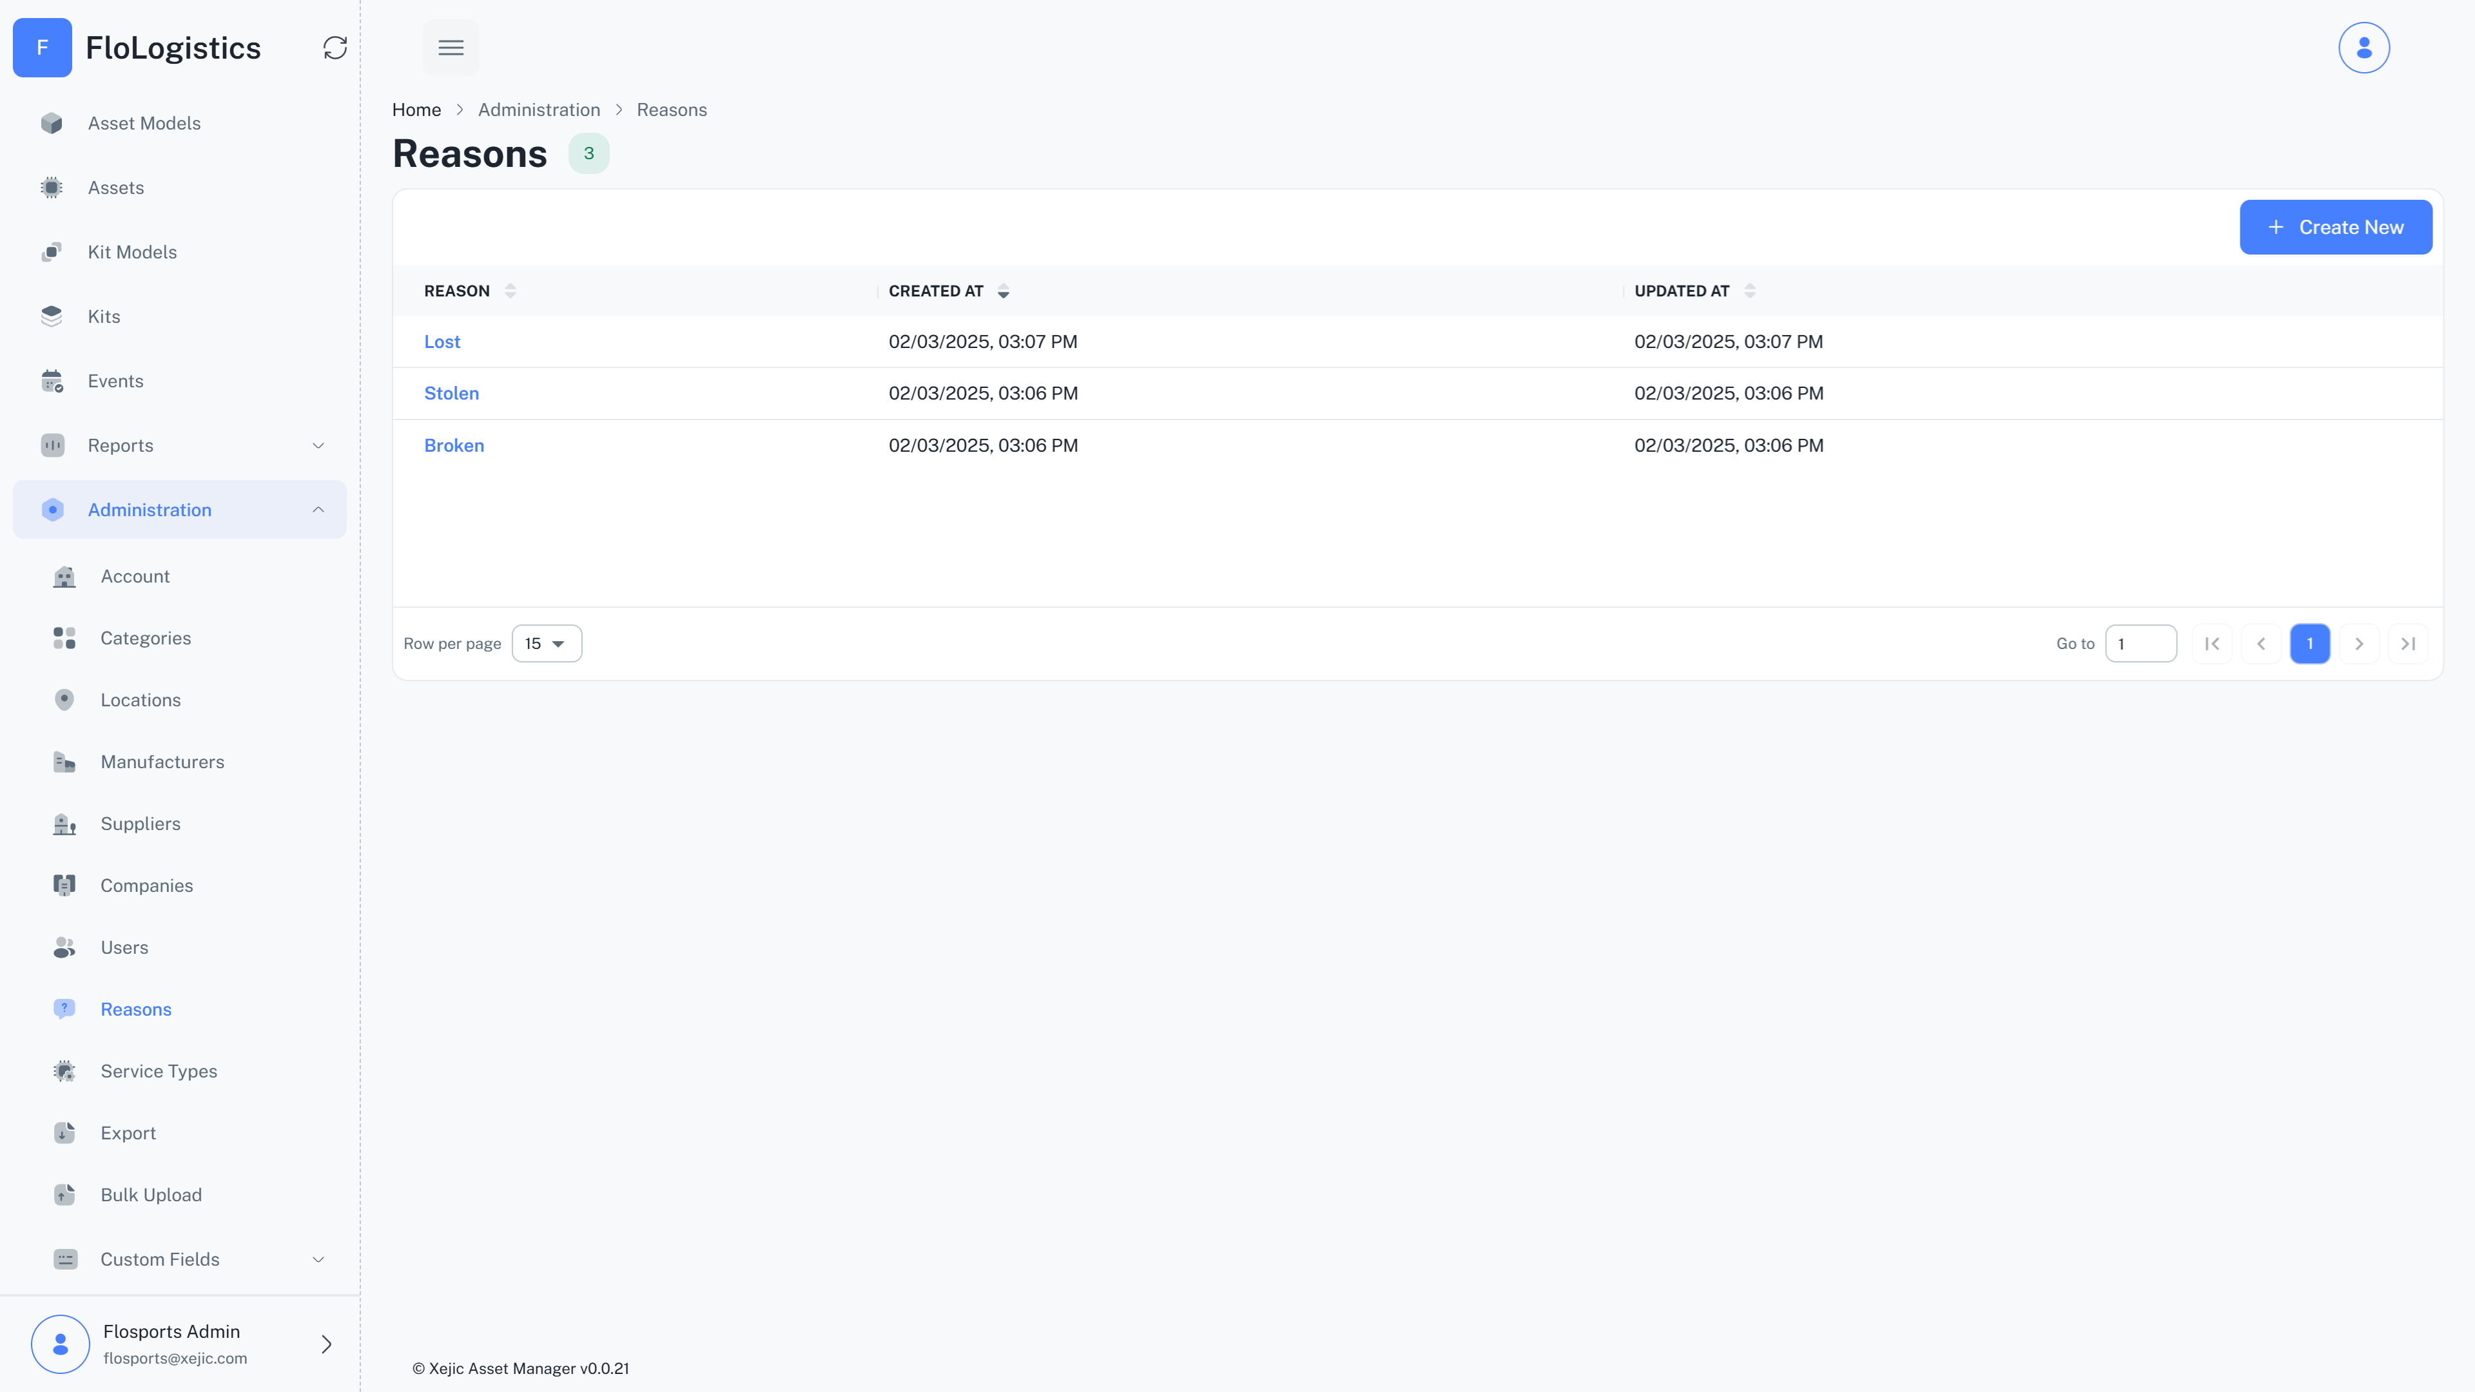Sort by the UPDATED AT column arrows
Image resolution: width=2475 pixels, height=1392 pixels.
1750,291
